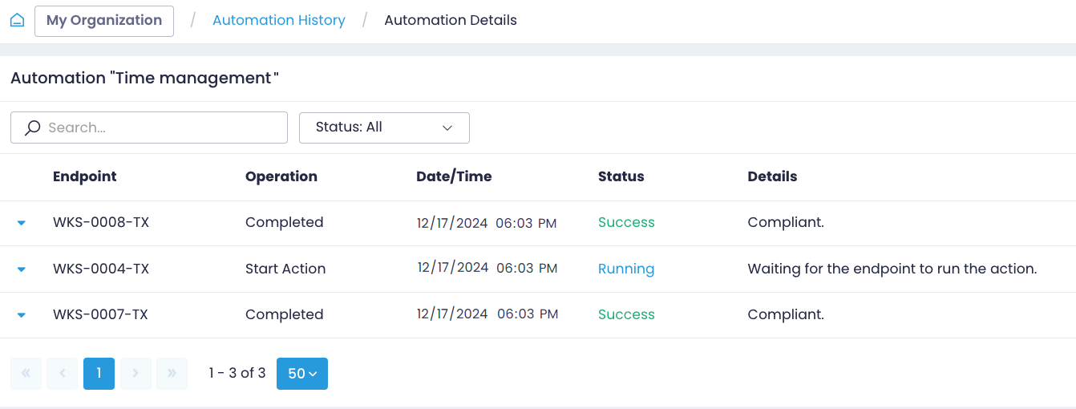Go to next page of results
Image resolution: width=1076 pixels, height=409 pixels.
136,374
